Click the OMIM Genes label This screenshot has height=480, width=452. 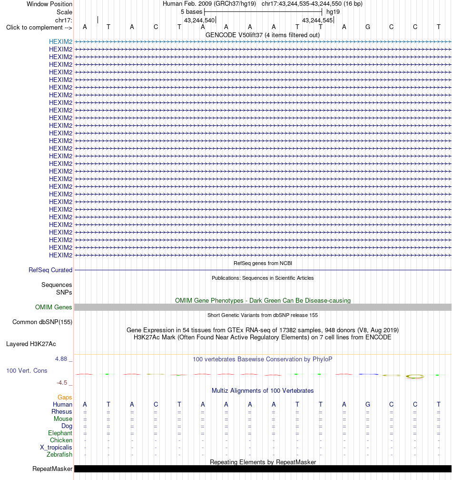pyautogui.click(x=53, y=307)
